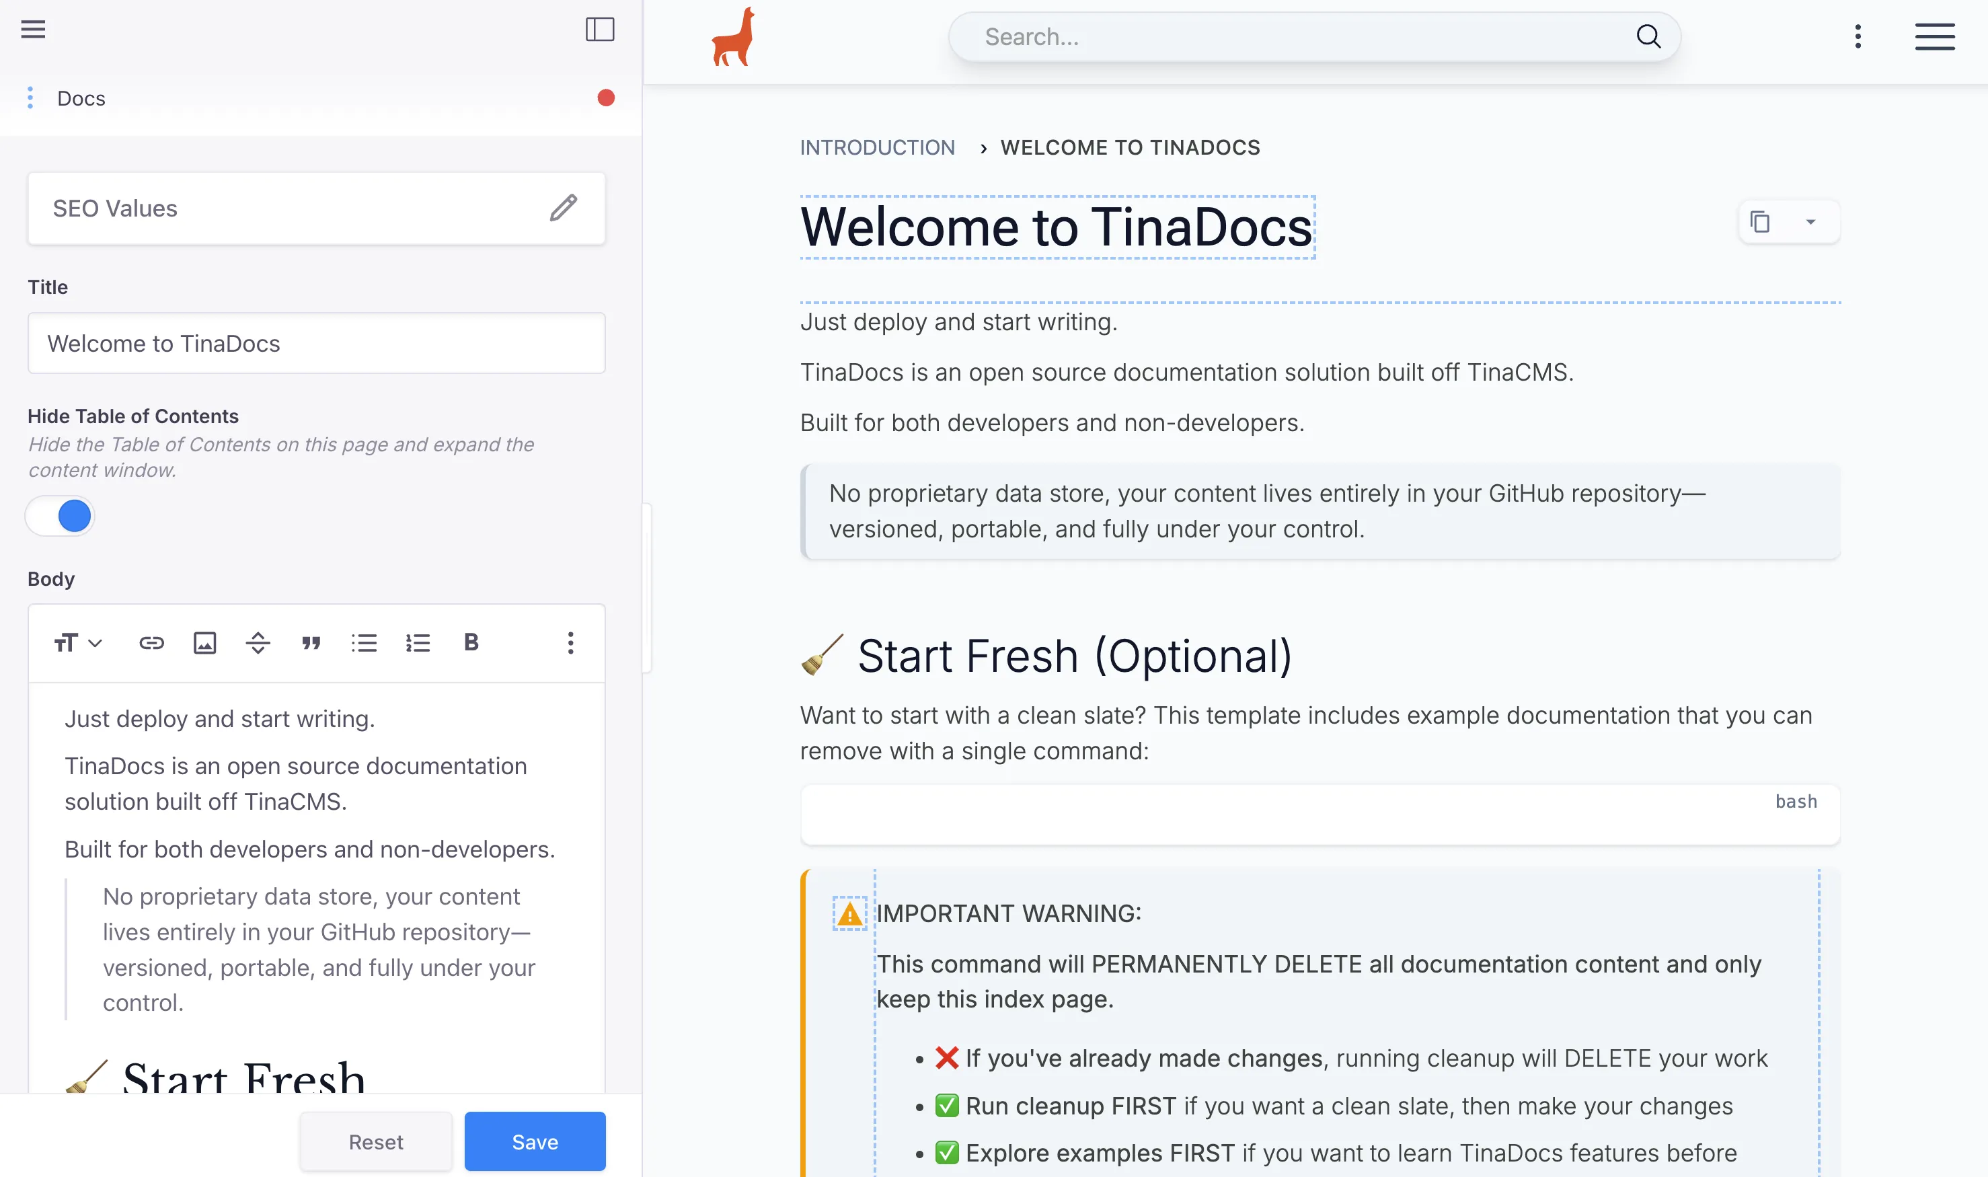The image size is (1988, 1177).
Task: Apply block quote formatting
Action: pos(311,642)
